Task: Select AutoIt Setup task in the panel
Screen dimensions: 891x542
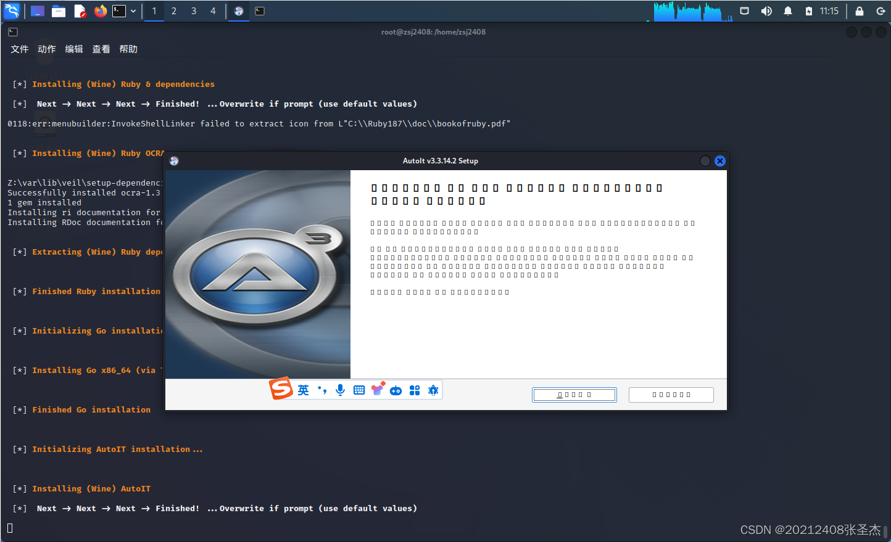Action: 239,11
